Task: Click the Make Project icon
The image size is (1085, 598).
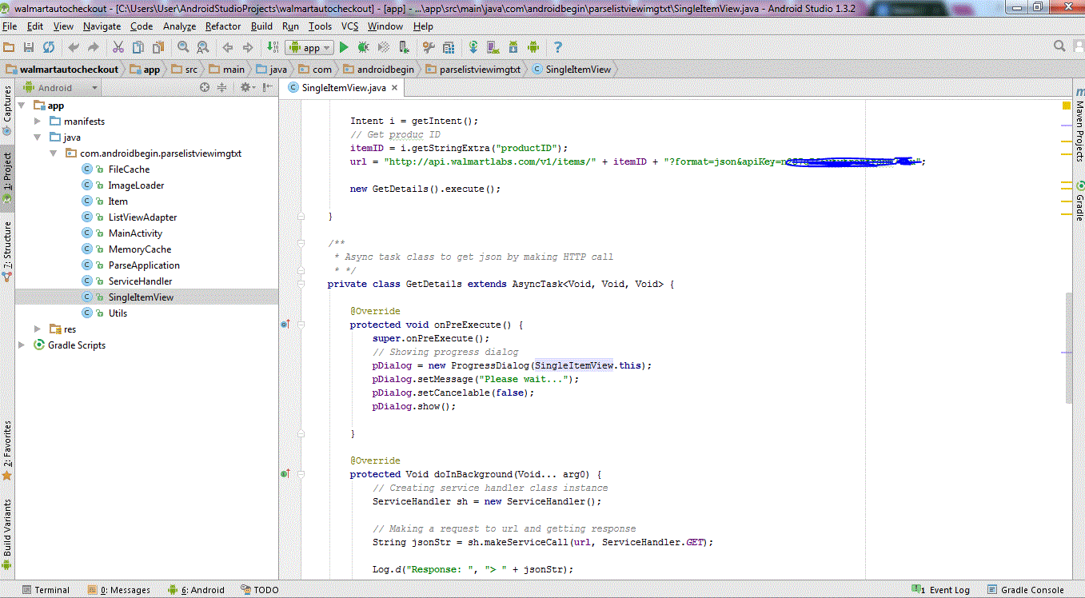Action: tap(273, 48)
